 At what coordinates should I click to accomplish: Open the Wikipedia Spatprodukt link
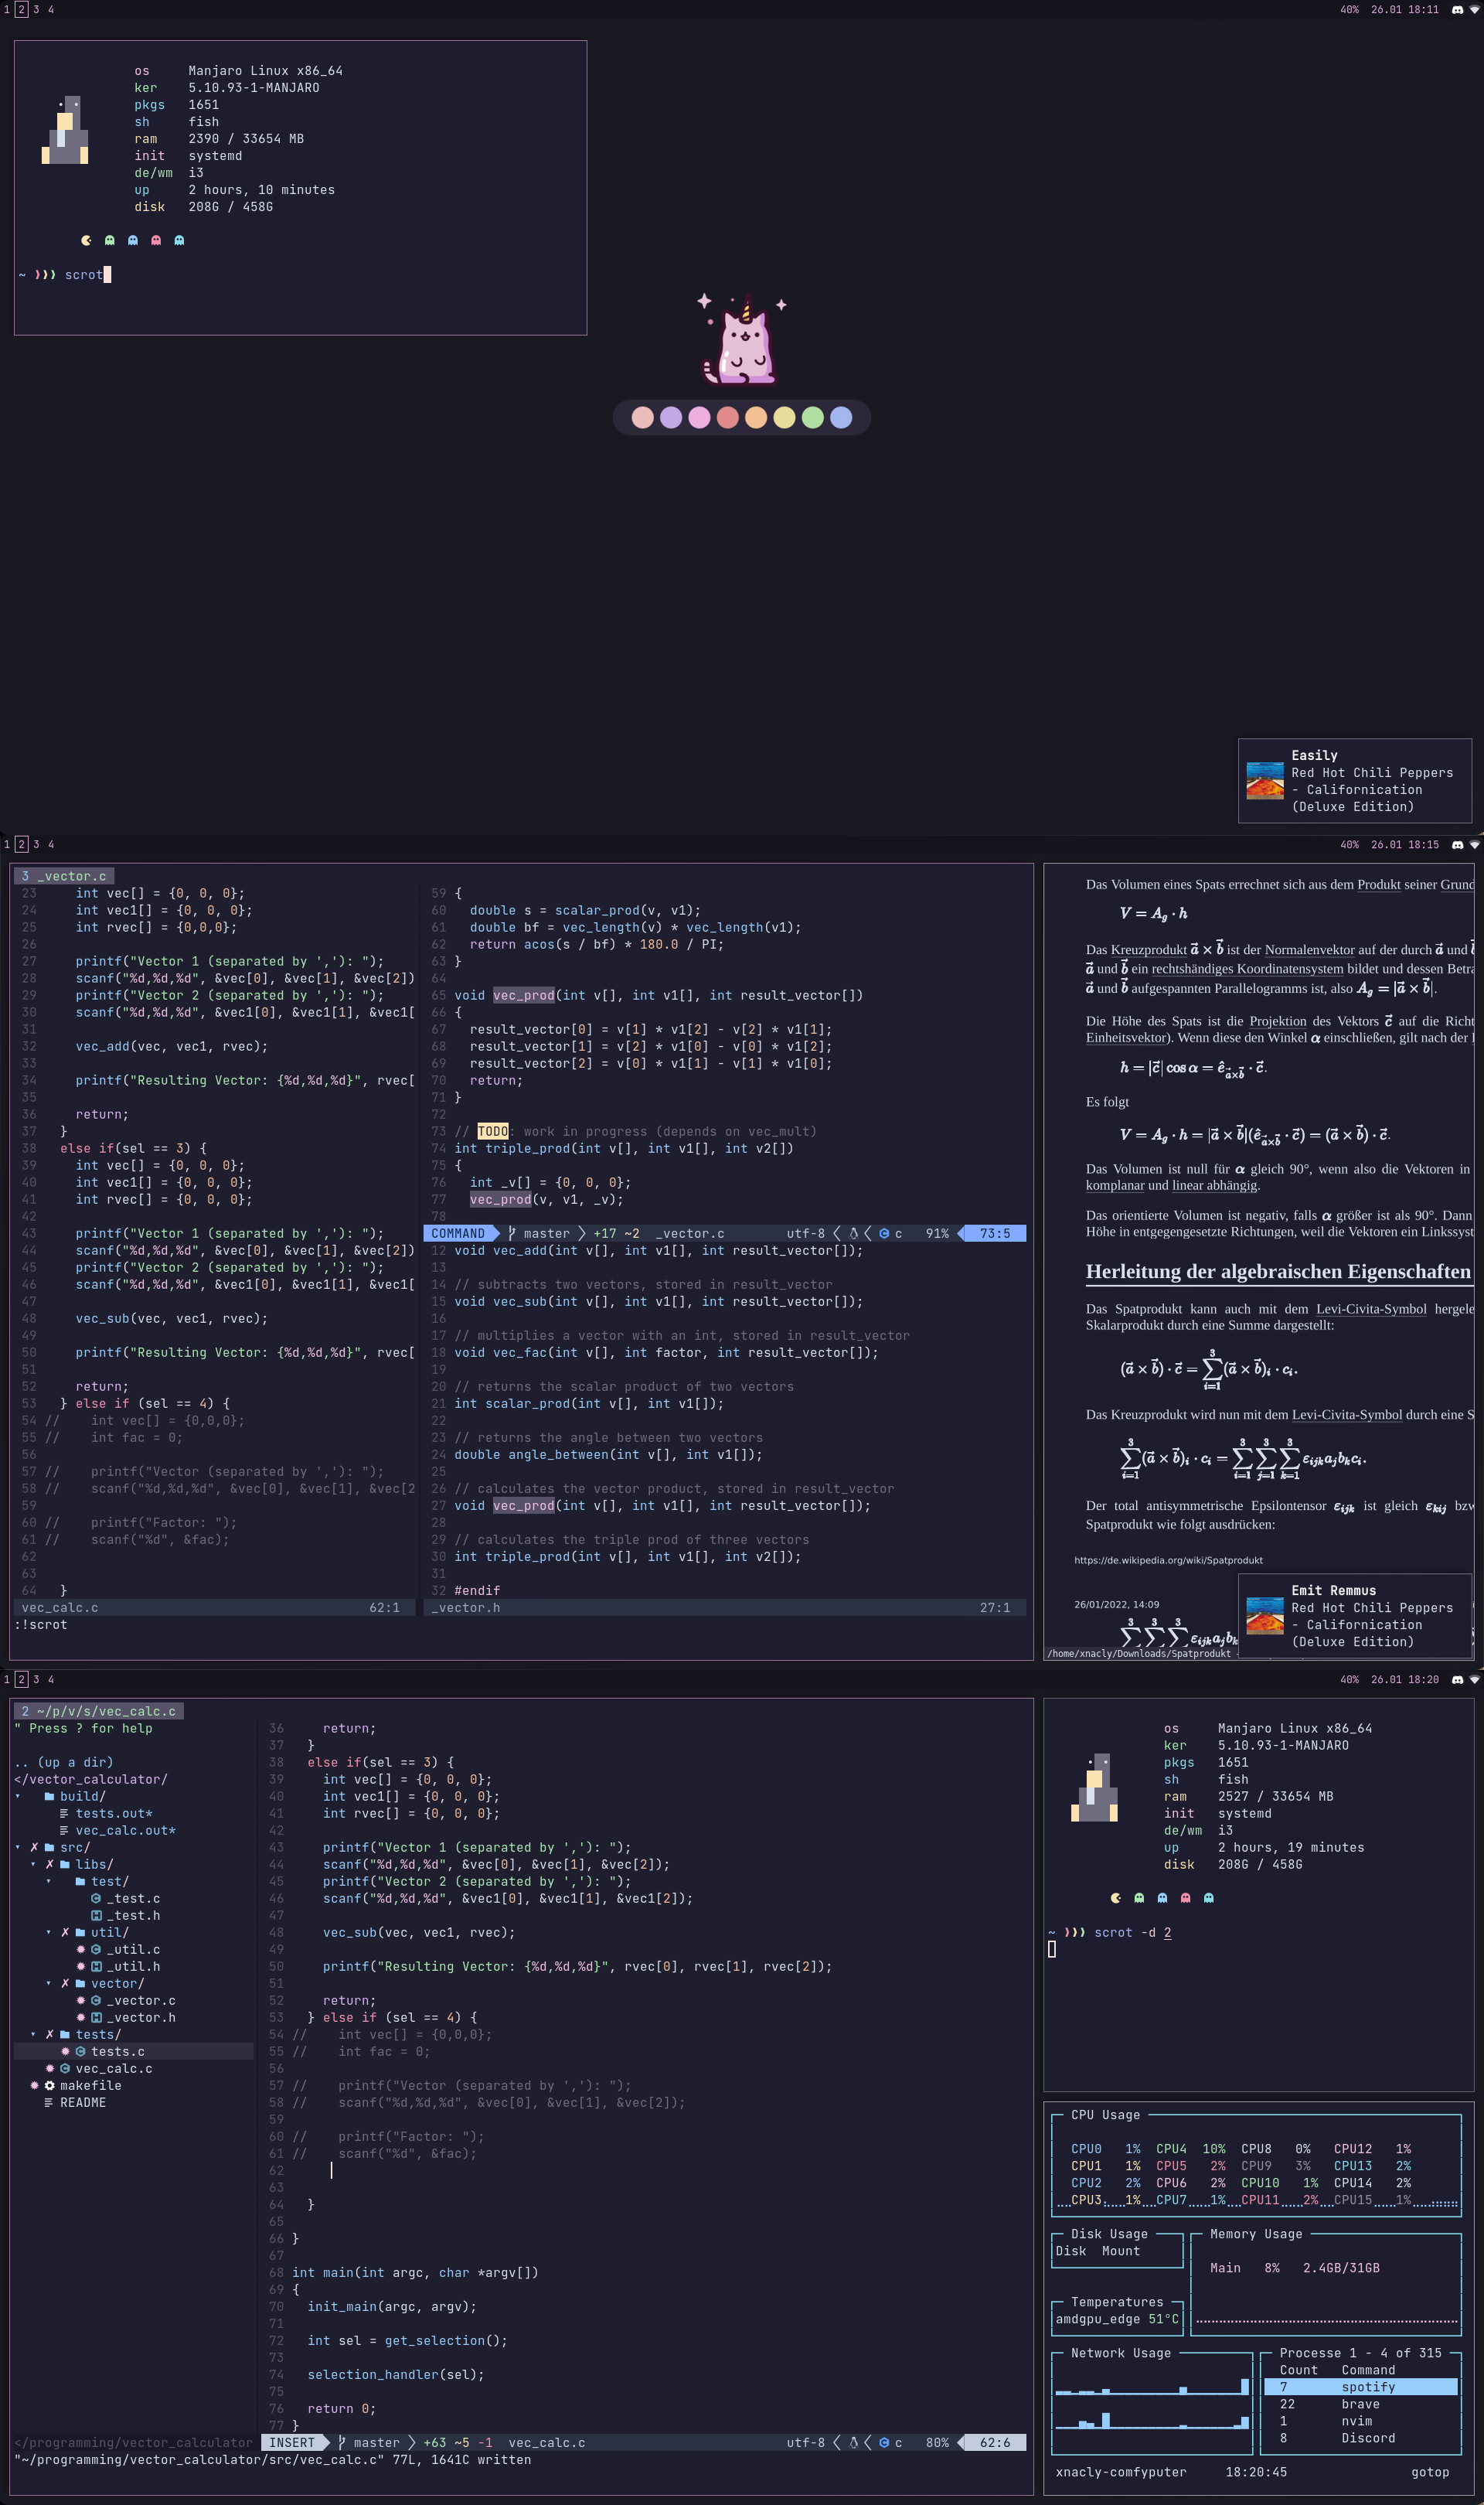pos(1169,1560)
